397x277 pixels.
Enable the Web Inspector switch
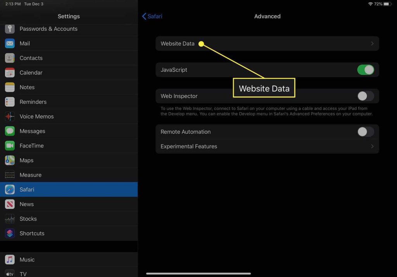(x=365, y=96)
